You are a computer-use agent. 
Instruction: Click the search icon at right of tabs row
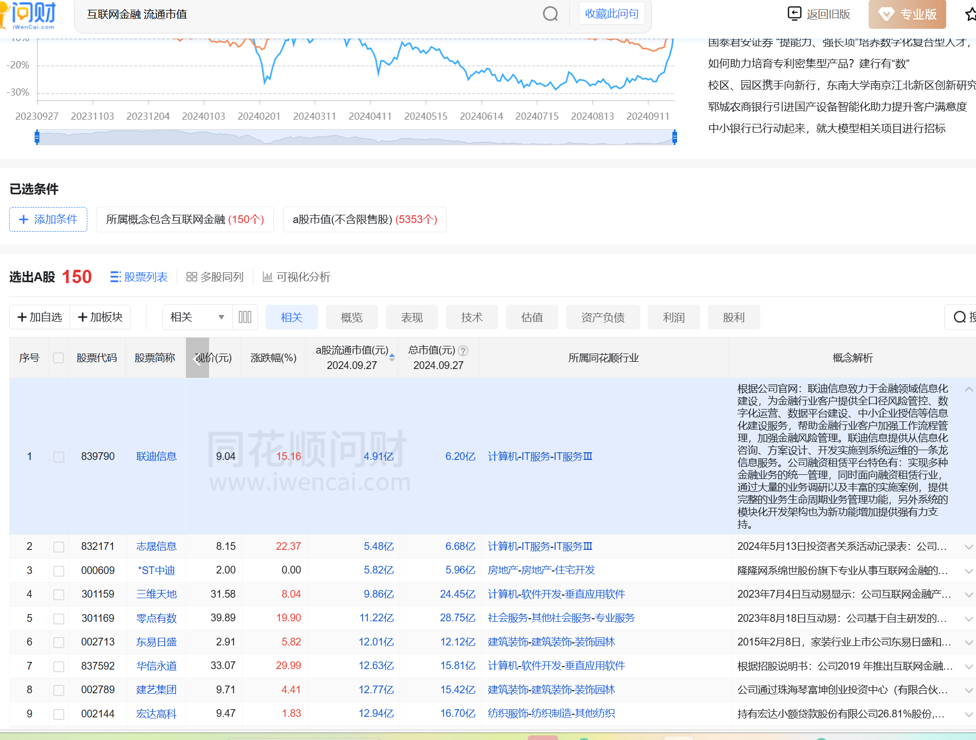click(960, 317)
